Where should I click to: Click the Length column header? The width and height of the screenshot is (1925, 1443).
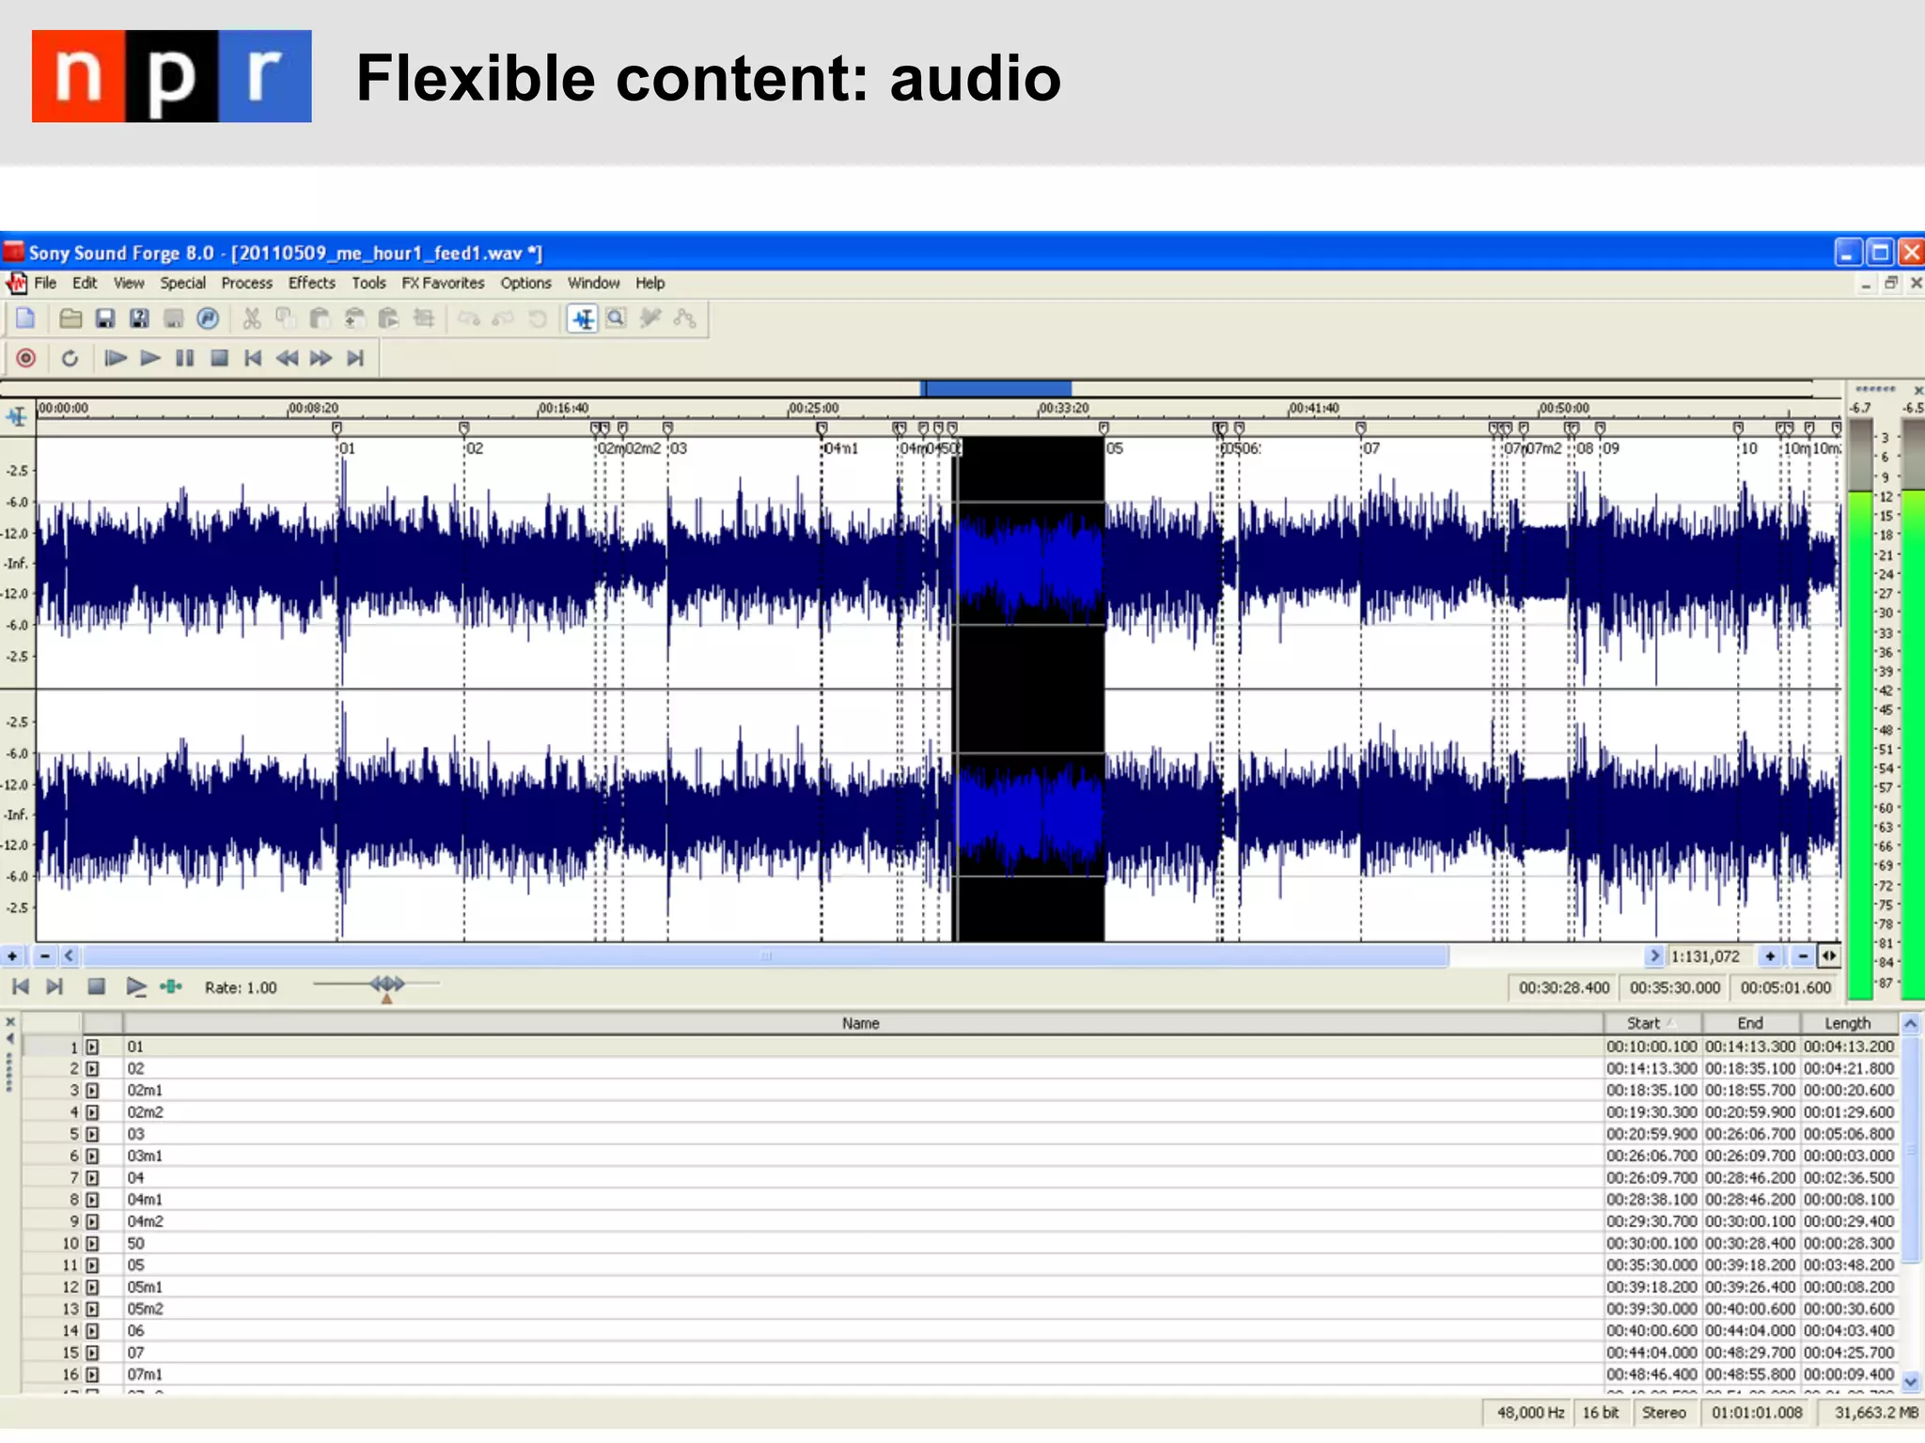tap(1847, 1023)
